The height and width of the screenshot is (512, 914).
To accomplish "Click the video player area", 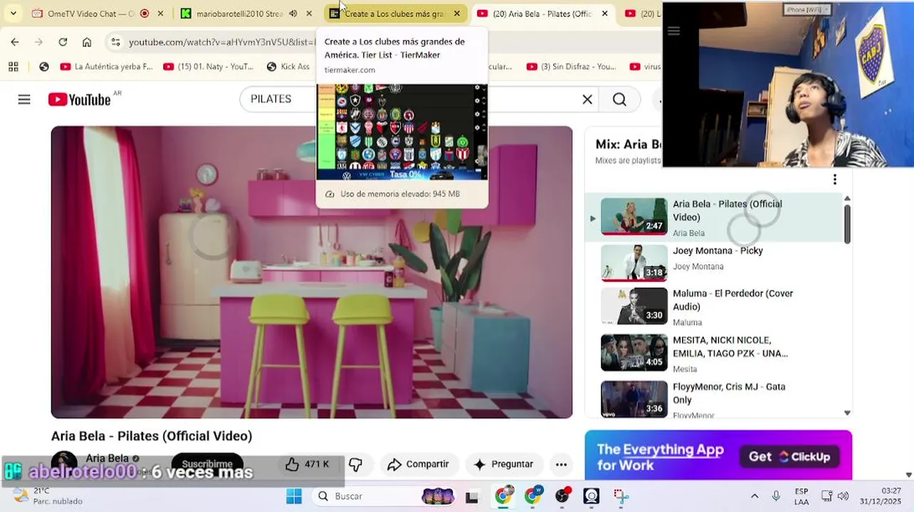I will (x=312, y=272).
